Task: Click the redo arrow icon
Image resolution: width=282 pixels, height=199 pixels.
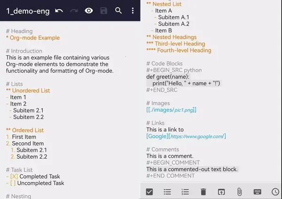Action: [74, 11]
